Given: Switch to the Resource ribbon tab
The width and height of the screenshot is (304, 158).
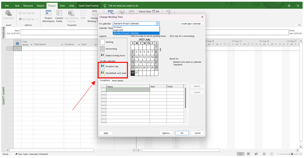Looking at the screenshot, I should coord(28,6).
